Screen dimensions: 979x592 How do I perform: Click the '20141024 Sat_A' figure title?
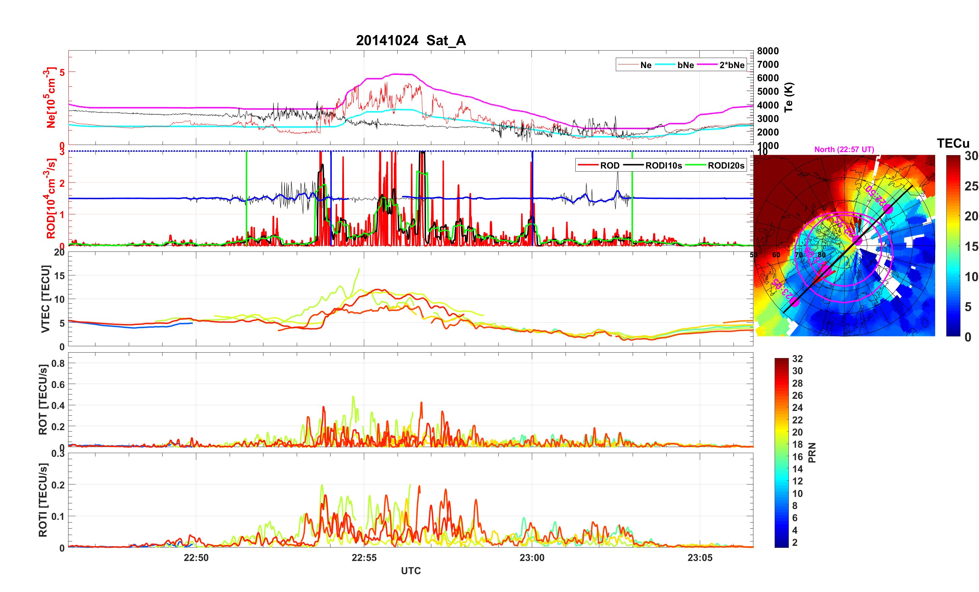pos(410,40)
